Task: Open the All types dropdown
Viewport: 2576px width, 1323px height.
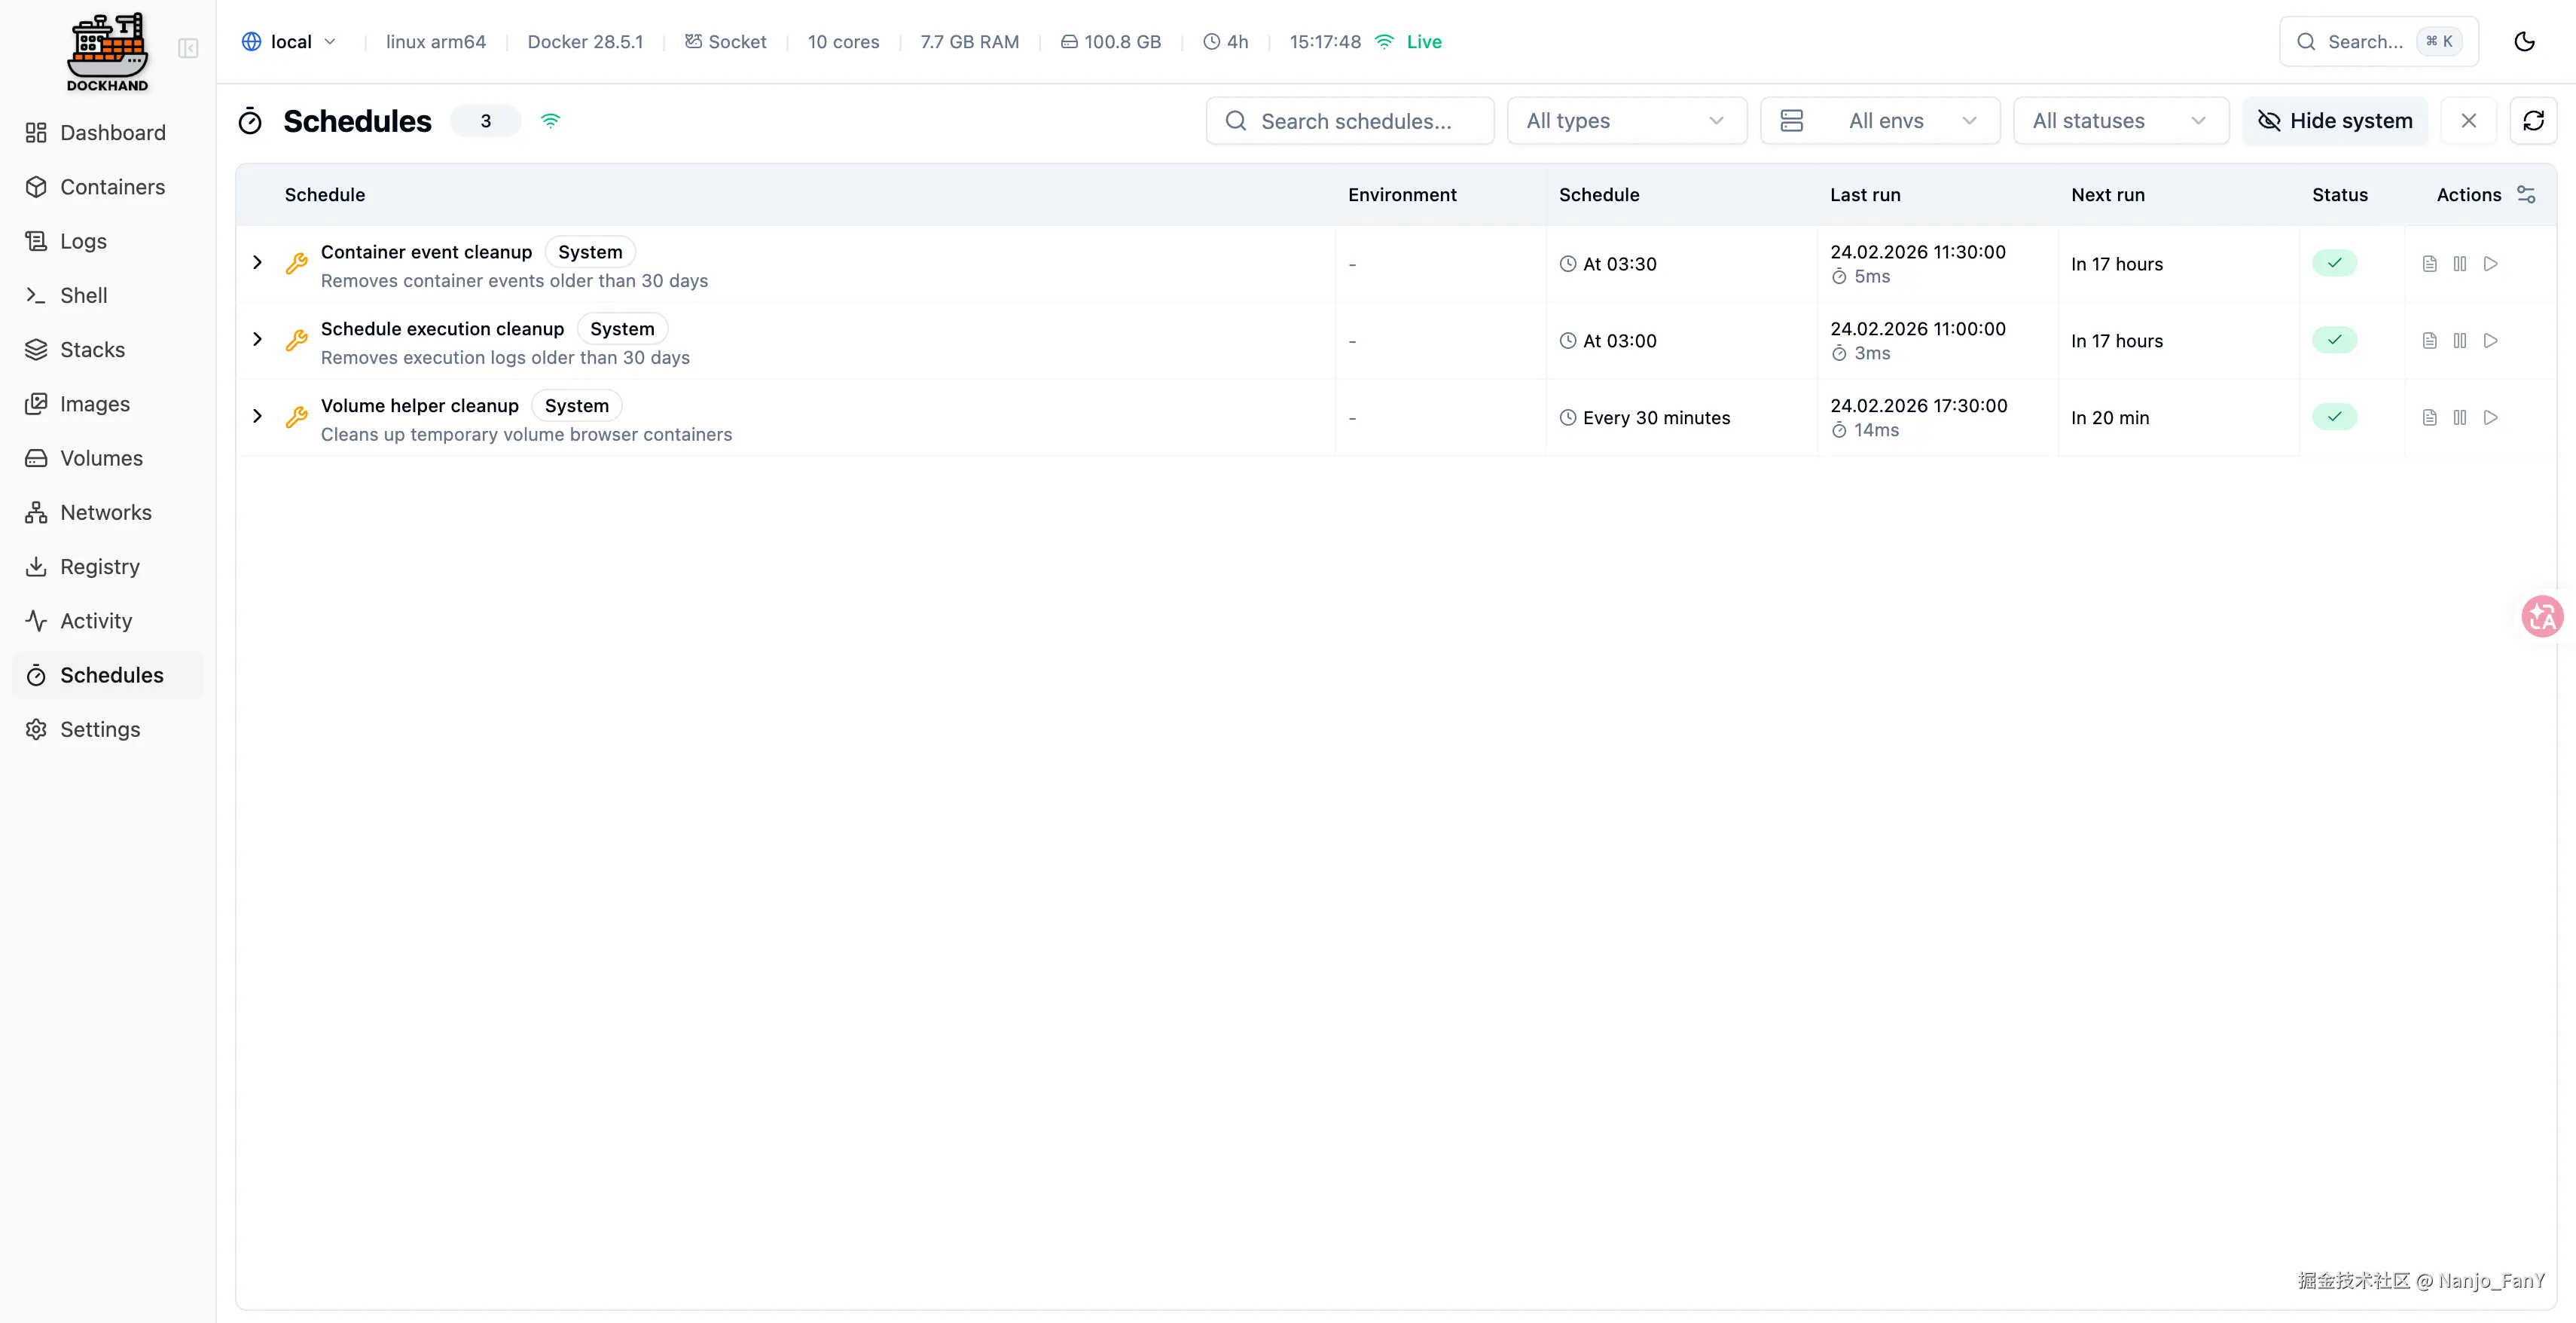Action: (x=1626, y=121)
